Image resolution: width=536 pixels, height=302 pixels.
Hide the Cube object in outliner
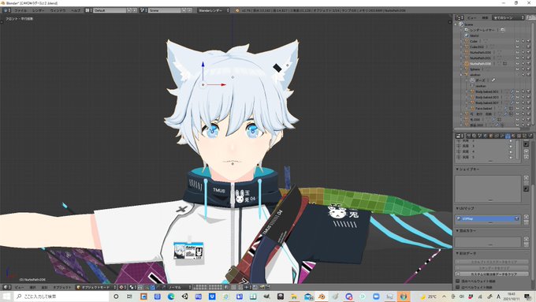(518, 41)
